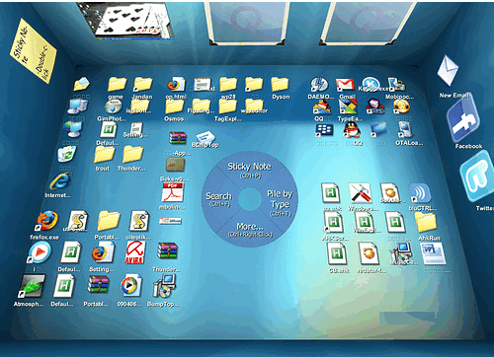This screenshot has width=494, height=357.
Task: Open More... in the pie menu
Action: tap(250, 230)
